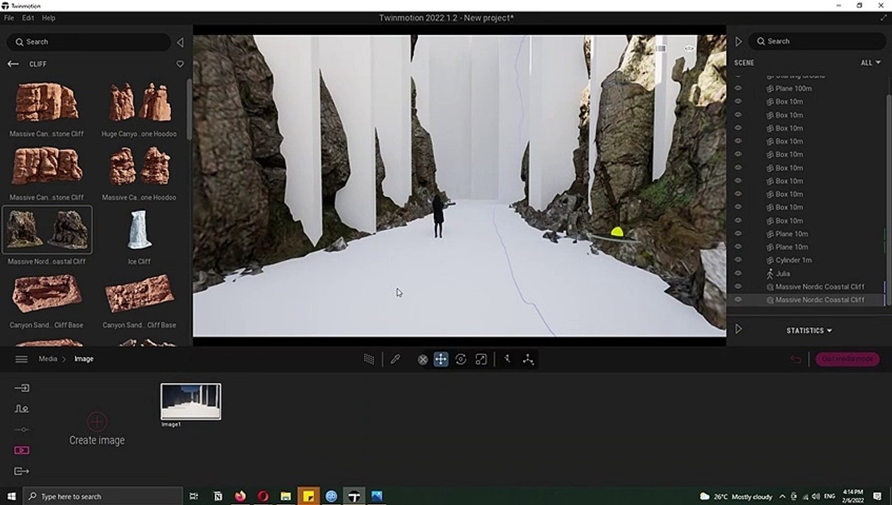The image size is (892, 505).
Task: Click Image breadcrumb item
Action: [x=83, y=359]
